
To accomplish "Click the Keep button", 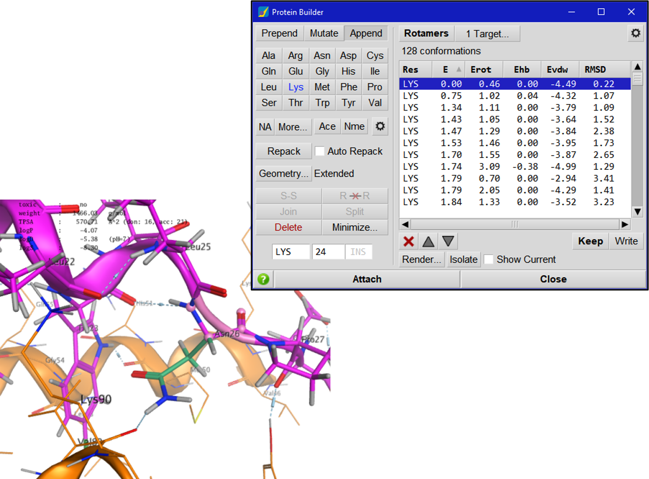I will [590, 241].
